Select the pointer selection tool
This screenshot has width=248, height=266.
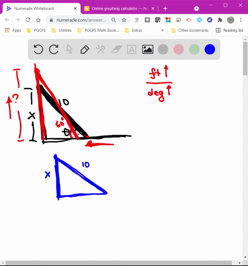point(69,49)
